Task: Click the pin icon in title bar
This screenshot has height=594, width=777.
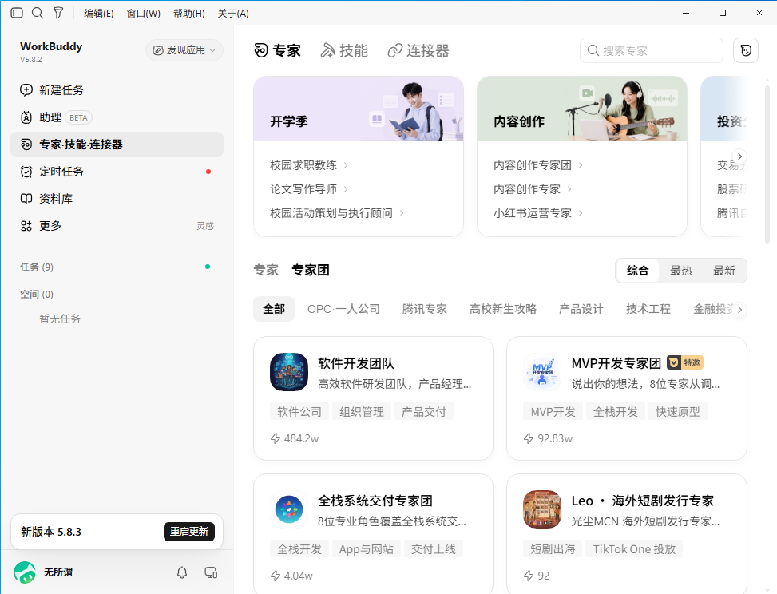Action: (x=58, y=13)
